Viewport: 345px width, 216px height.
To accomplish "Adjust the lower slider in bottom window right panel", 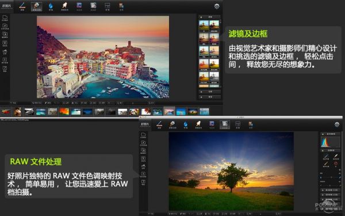I will click(x=331, y=185).
